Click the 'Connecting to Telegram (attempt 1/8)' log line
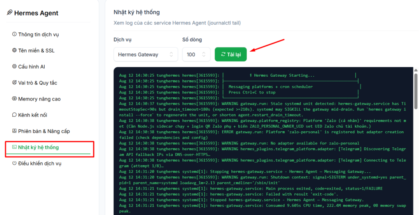The width and height of the screenshot is (420, 215). tap(262, 163)
